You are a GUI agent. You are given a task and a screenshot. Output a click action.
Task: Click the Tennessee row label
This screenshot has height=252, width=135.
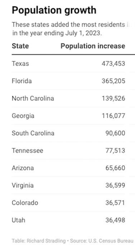[27, 150]
